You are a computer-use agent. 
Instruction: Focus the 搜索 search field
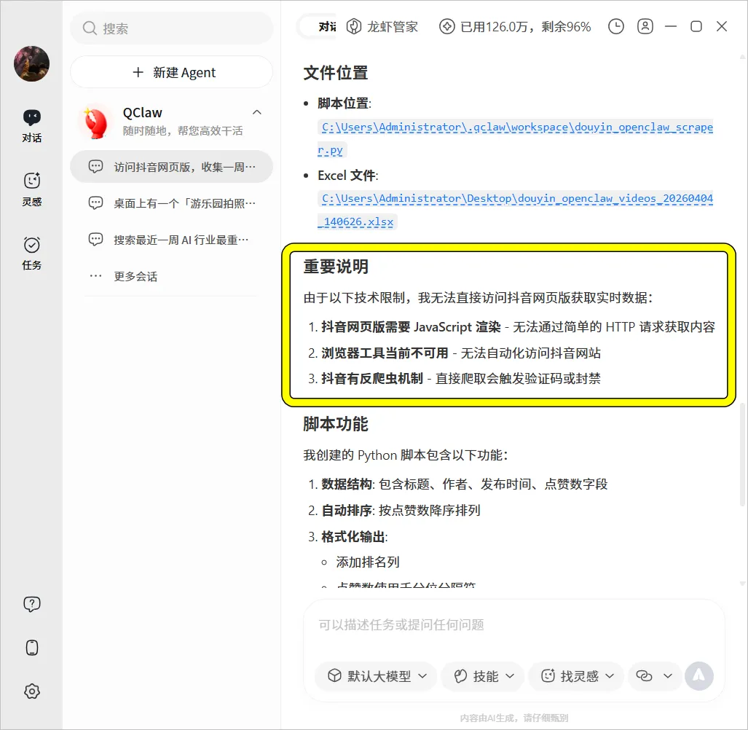(x=172, y=28)
